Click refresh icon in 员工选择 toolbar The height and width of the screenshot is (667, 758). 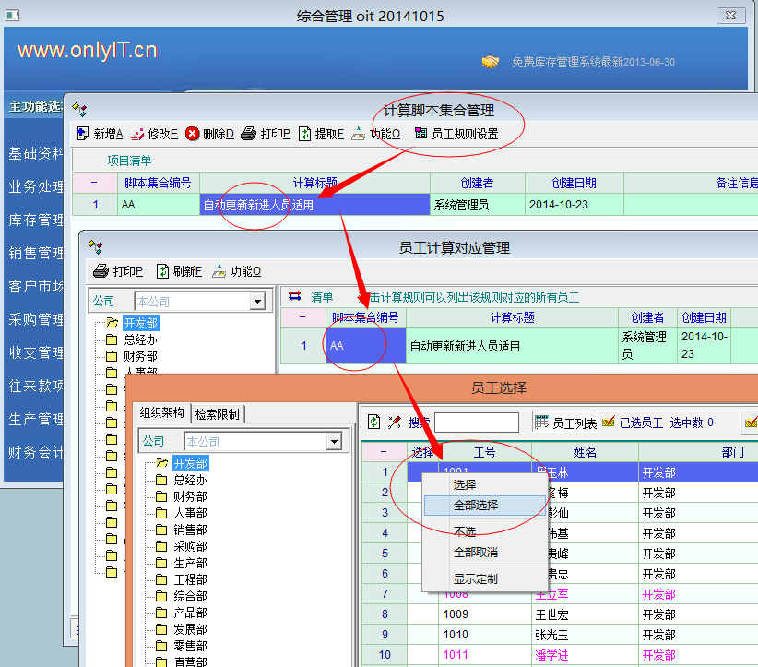[373, 423]
